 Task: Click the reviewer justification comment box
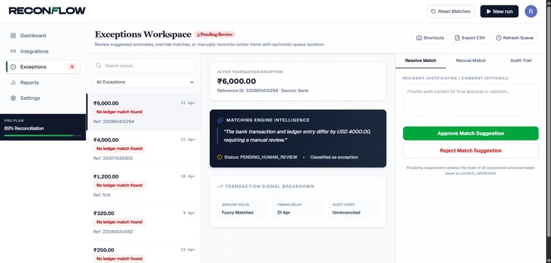(x=470, y=100)
